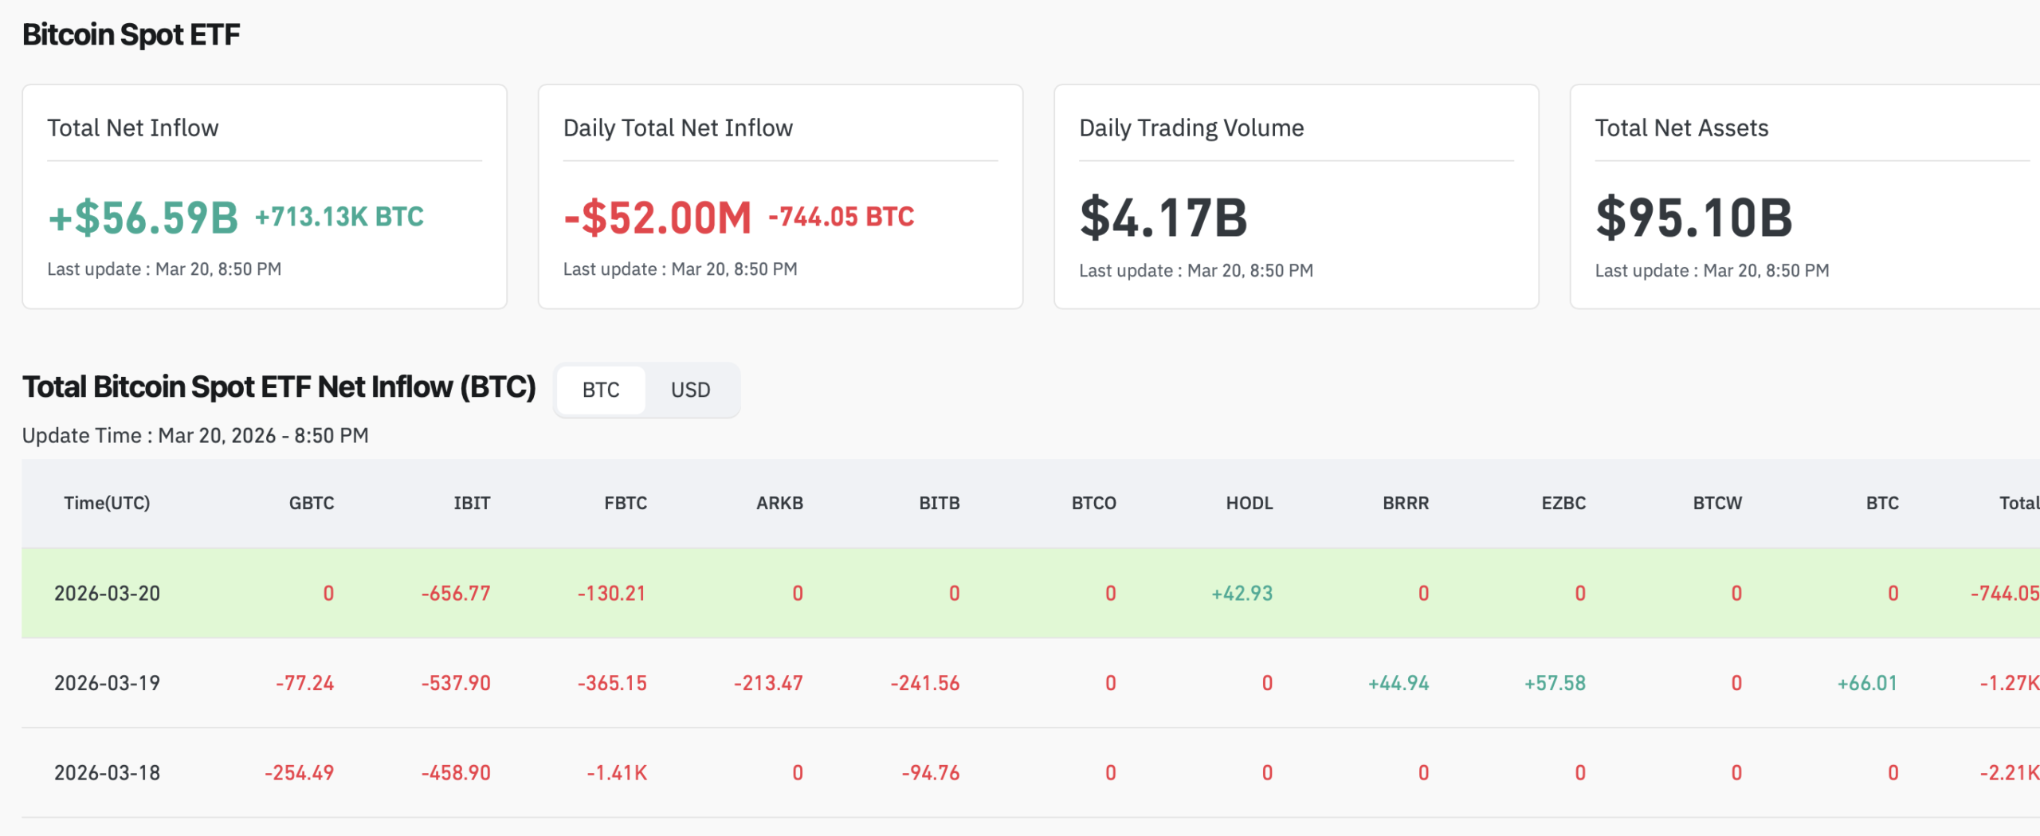Click the IBIT column header
This screenshot has width=2040, height=836.
[470, 503]
